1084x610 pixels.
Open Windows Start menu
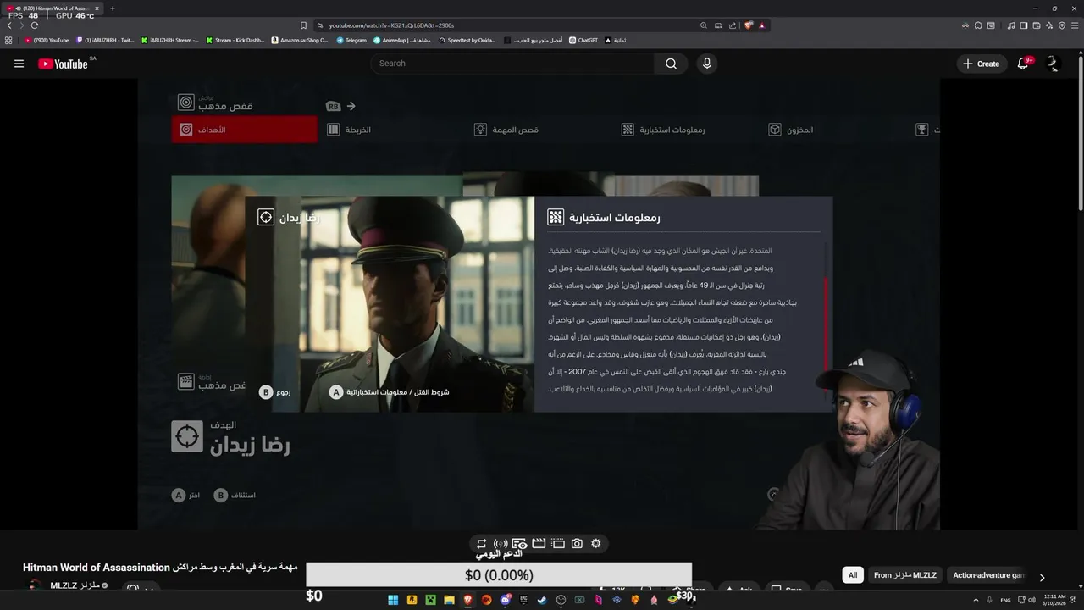click(x=393, y=600)
